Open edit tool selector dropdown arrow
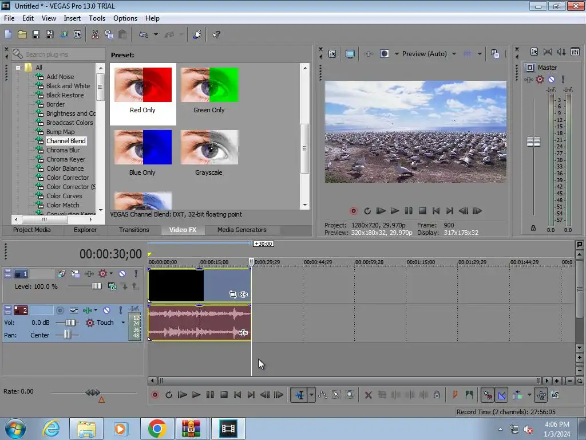The width and height of the screenshot is (586, 440). coord(311,395)
